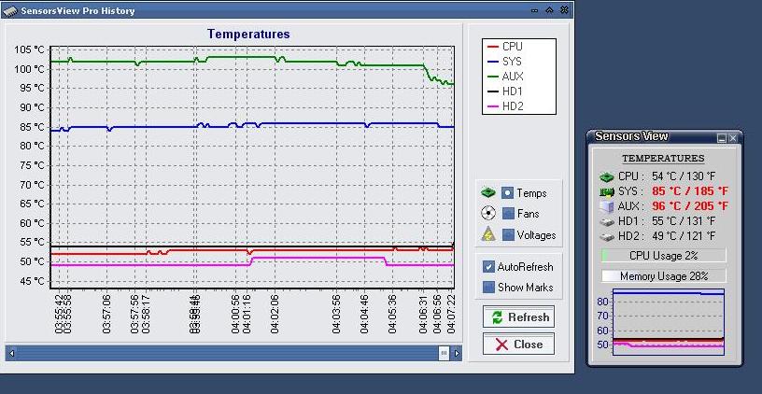Click the TEMPERATURES heading in Sensors View

tap(663, 159)
